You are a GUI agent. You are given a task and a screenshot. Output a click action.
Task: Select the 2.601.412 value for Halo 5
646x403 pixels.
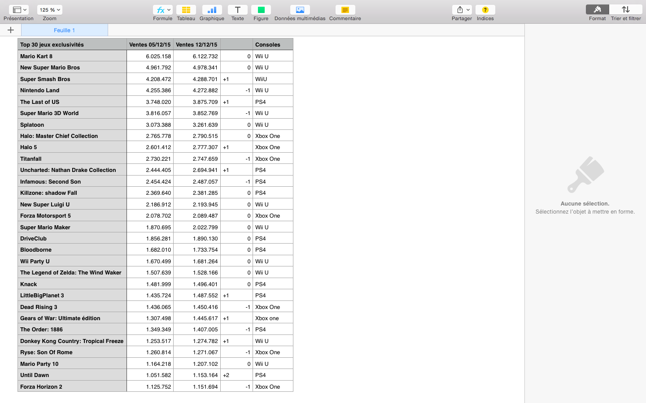coord(150,147)
